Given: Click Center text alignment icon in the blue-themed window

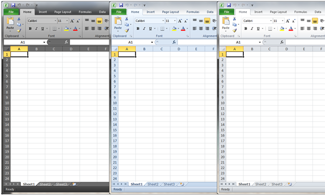Looking at the screenshot, I should 201,29.
